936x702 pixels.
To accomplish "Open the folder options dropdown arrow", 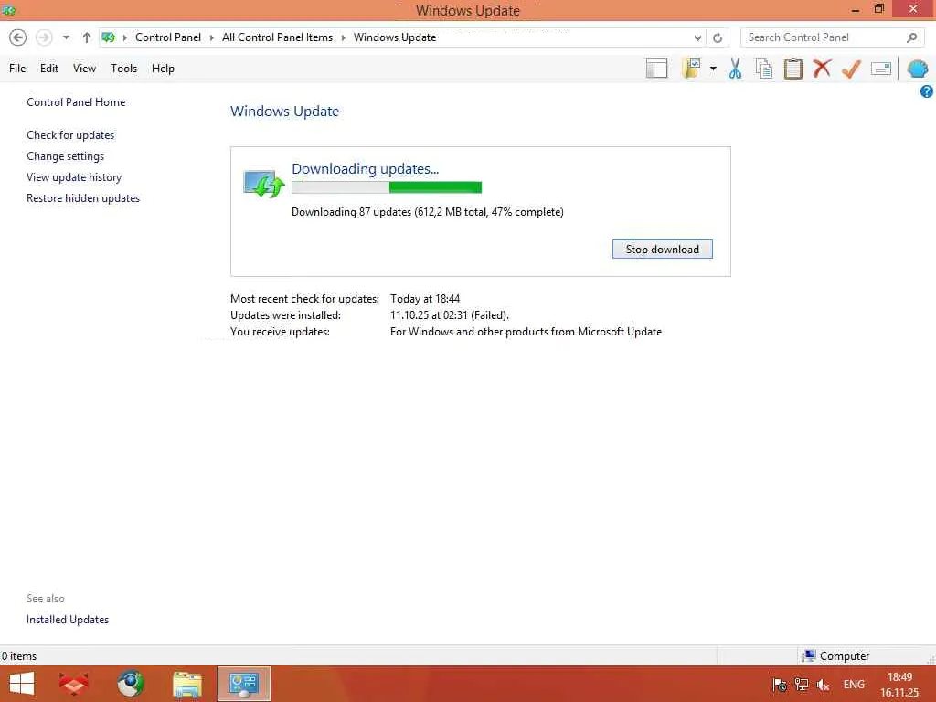I will coord(713,69).
